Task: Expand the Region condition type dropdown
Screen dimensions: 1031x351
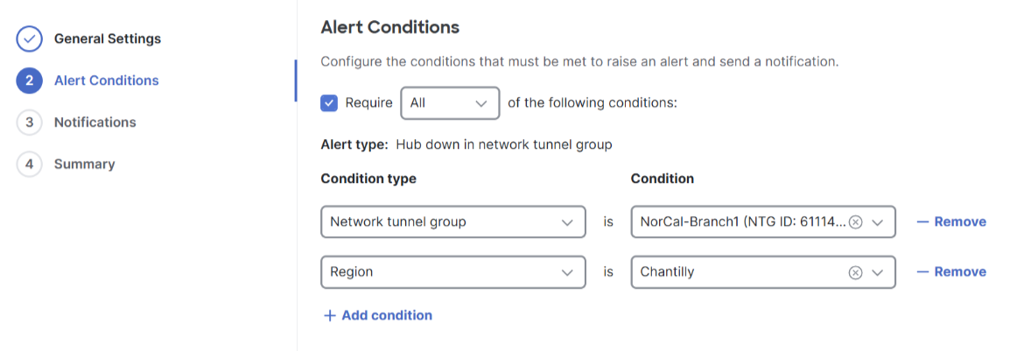Action: tap(453, 272)
